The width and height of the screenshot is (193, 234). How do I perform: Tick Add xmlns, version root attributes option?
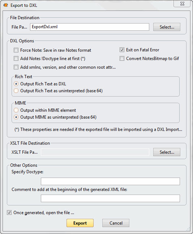[16, 67]
